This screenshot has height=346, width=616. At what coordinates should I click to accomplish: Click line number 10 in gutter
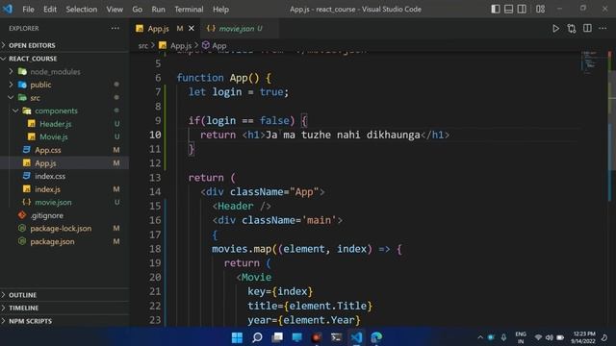pyautogui.click(x=155, y=135)
